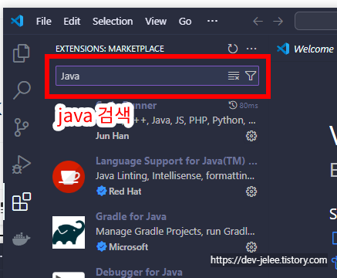Screen dimensions: 337x278
Task: Open the Run and Debug view
Action: 22,164
